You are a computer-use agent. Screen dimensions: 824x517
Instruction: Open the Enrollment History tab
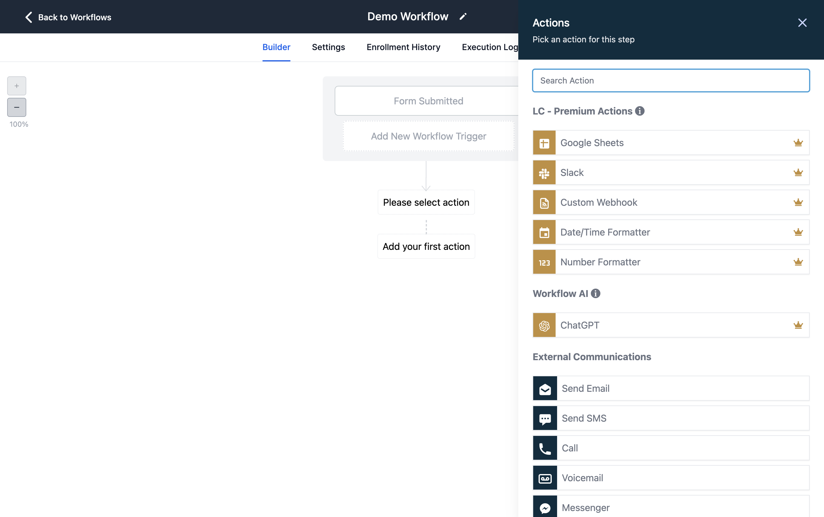pos(403,47)
